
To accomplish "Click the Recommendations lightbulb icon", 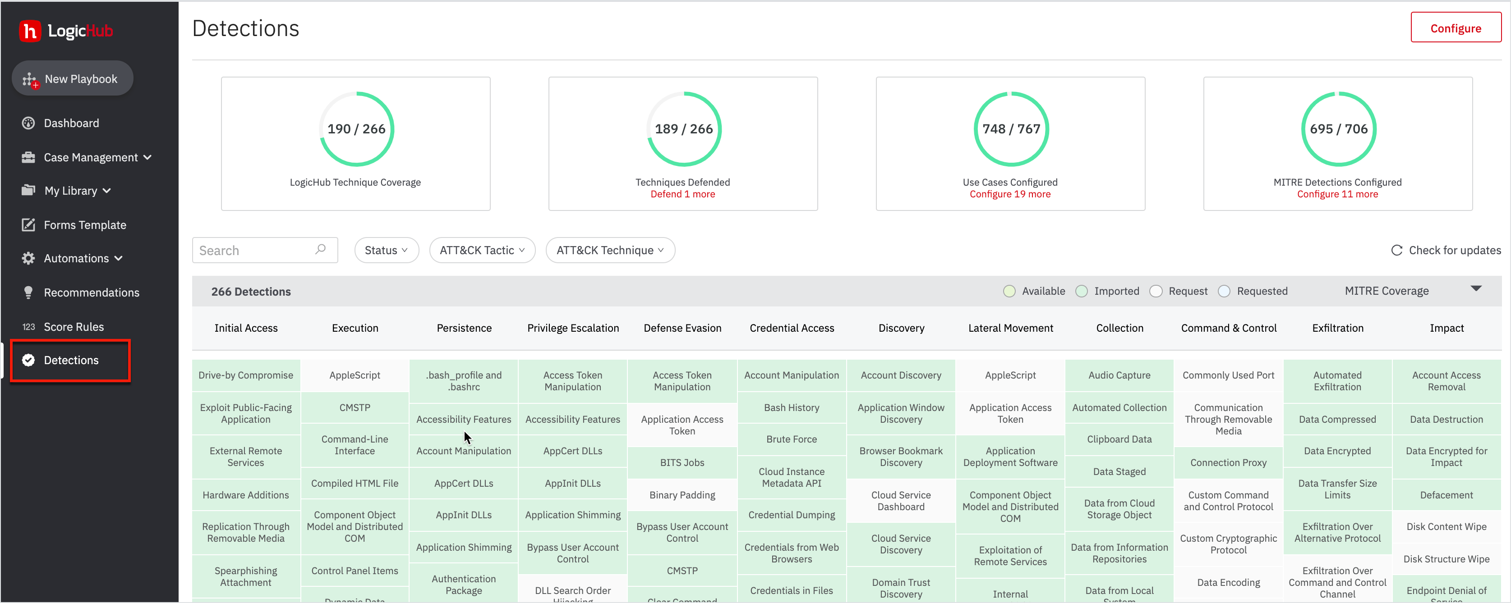I will click(x=28, y=292).
